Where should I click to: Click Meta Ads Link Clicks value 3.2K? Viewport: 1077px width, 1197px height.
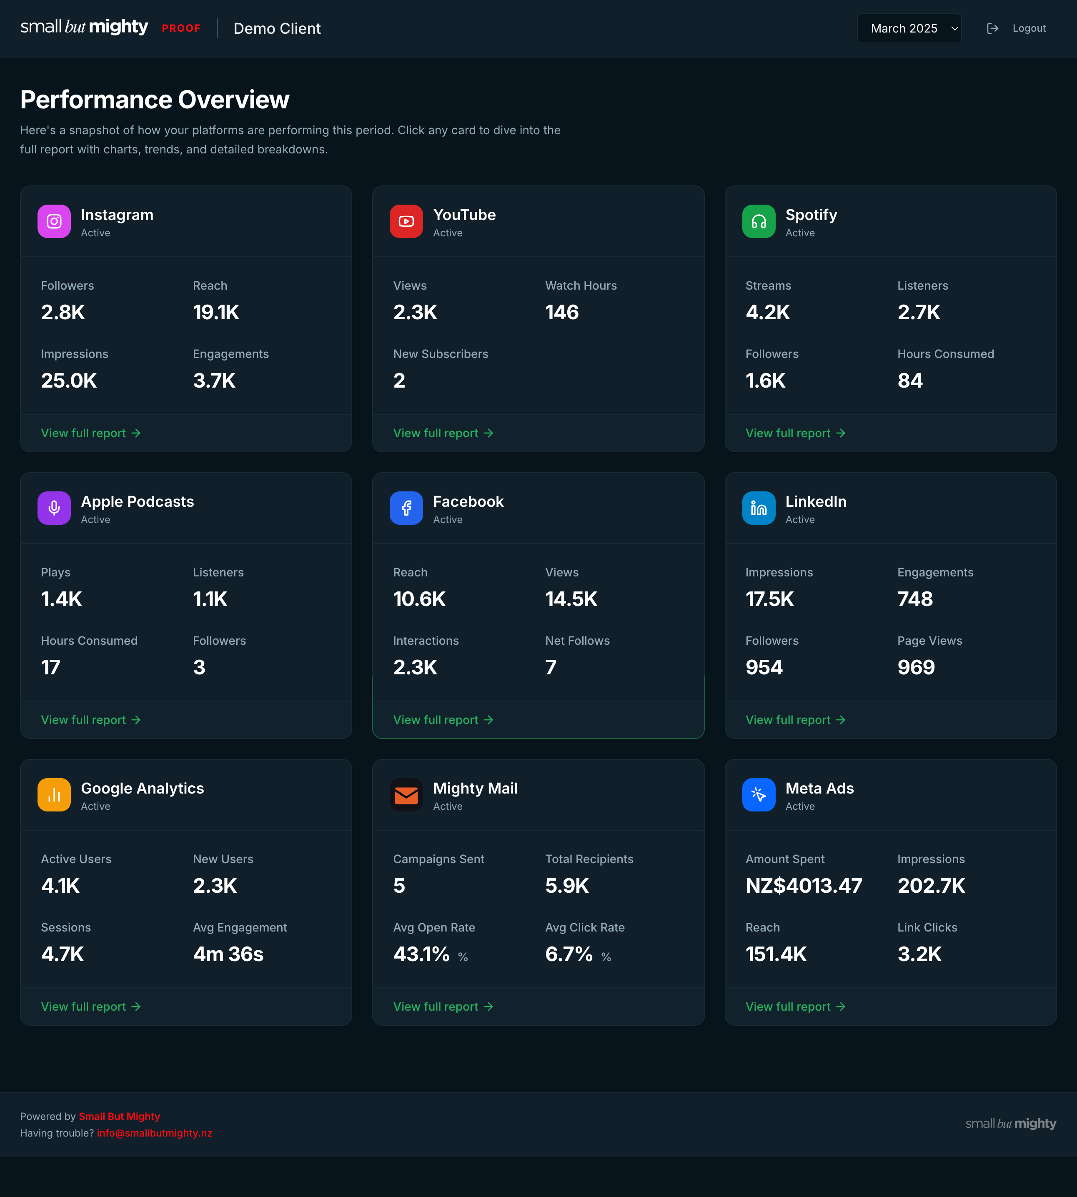pos(919,954)
